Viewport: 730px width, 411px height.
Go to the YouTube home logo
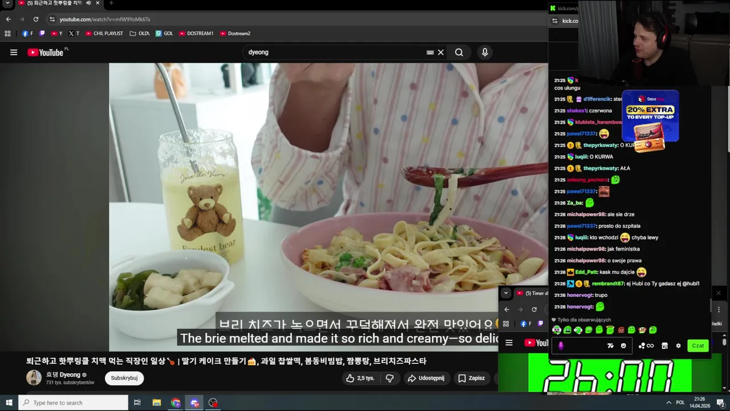[x=46, y=53]
